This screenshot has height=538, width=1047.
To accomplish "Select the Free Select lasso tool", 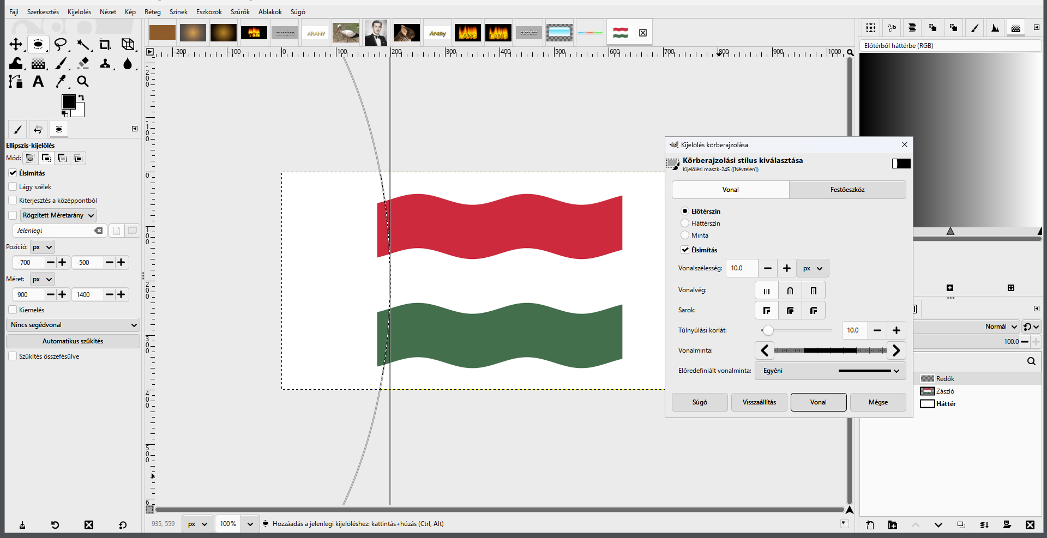I will [x=61, y=44].
